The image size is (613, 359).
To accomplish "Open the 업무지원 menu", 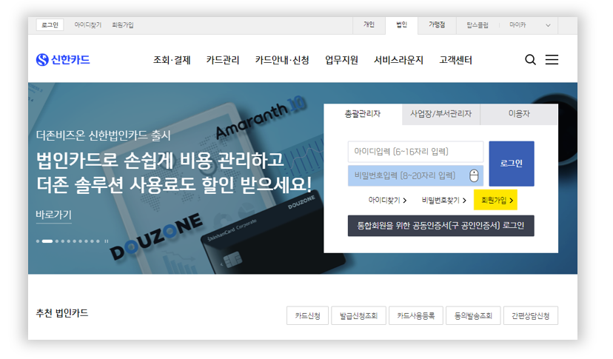I will coord(342,60).
